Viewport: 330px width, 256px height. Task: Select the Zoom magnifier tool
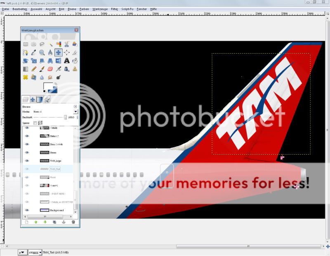42,52
